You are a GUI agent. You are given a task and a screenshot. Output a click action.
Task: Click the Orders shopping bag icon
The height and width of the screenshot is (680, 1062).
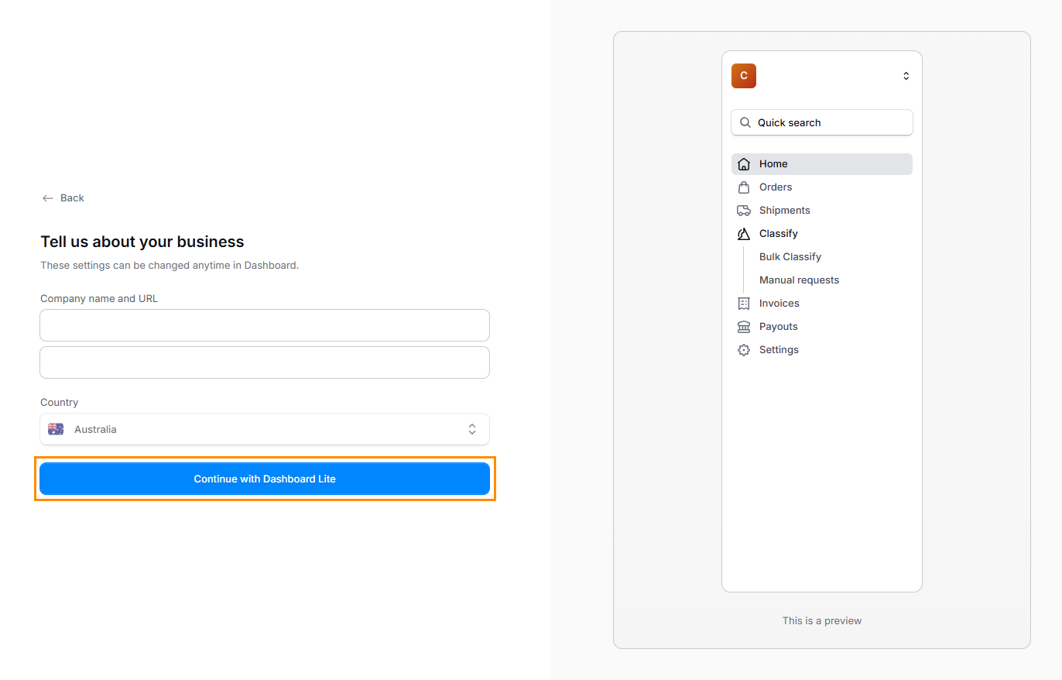[x=744, y=187]
